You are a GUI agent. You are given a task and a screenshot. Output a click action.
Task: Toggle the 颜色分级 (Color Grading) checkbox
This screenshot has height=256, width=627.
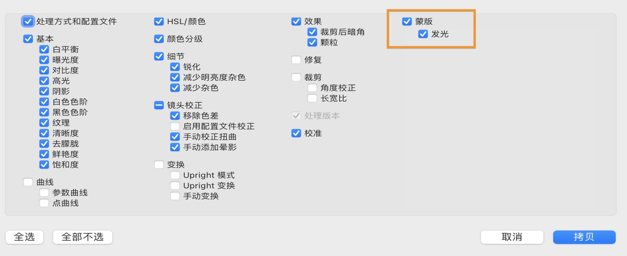point(159,39)
